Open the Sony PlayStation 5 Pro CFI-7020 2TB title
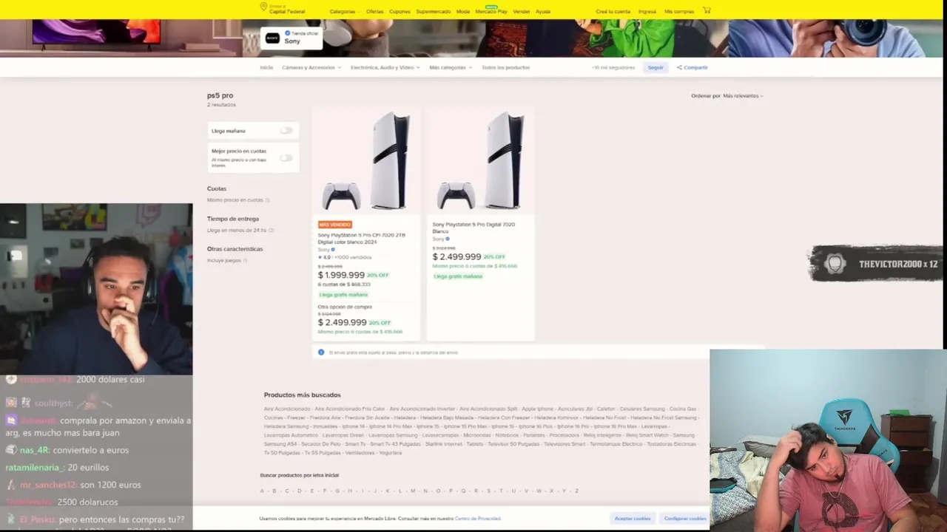 click(x=362, y=239)
